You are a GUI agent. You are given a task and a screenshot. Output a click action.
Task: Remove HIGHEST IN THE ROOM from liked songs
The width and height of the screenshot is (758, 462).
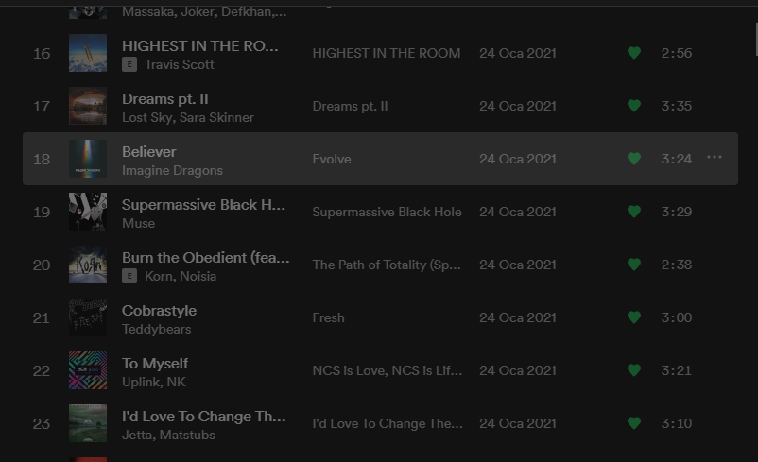[x=634, y=53]
